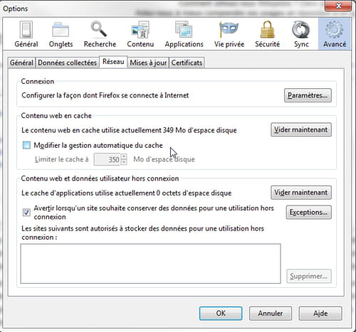The image size is (356, 332).
Task: Increase cache limit with stepper up arrow
Action: tap(123, 156)
